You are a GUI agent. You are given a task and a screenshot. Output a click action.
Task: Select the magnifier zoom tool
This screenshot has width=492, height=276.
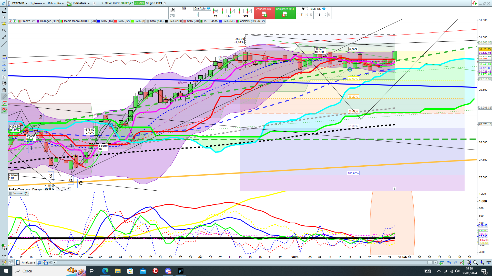point(4,30)
